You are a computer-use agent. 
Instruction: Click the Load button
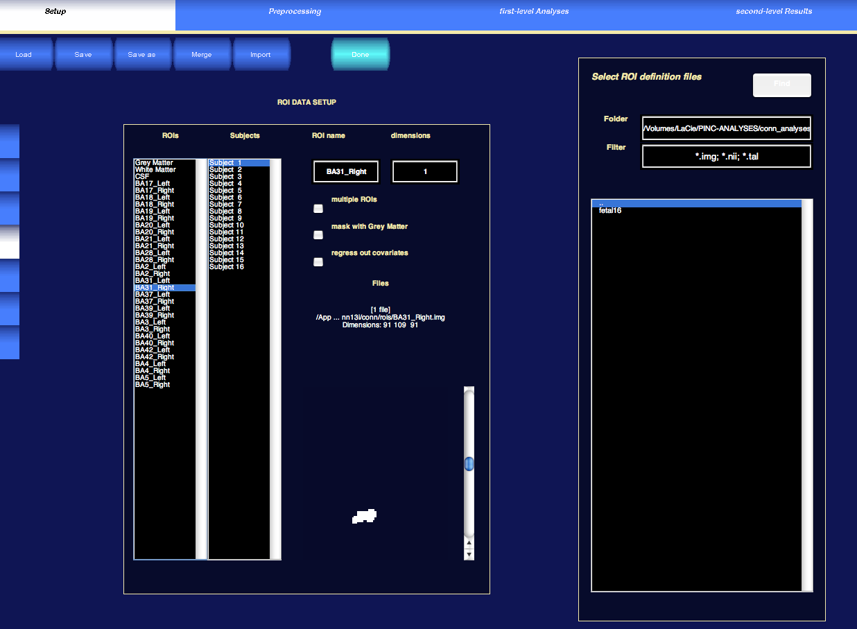pos(24,55)
